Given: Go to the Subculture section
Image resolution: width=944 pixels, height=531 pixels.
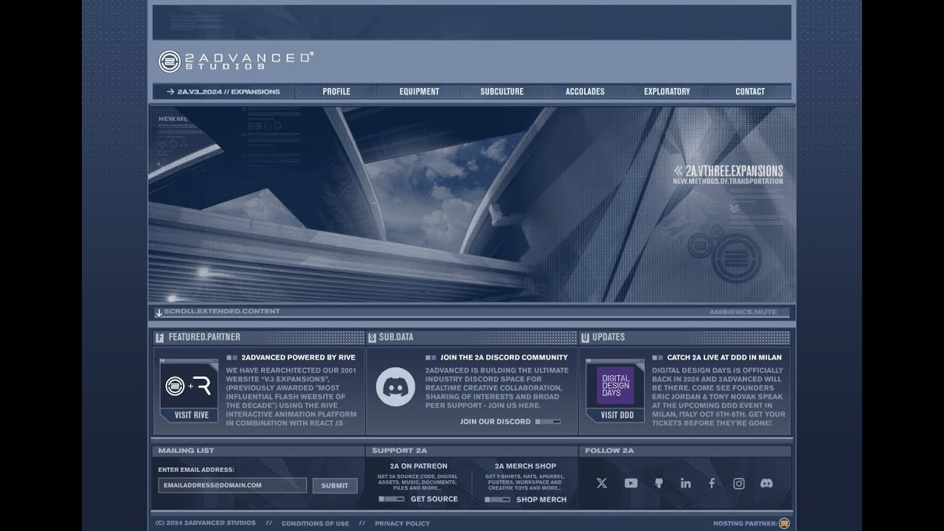Looking at the screenshot, I should click(502, 91).
